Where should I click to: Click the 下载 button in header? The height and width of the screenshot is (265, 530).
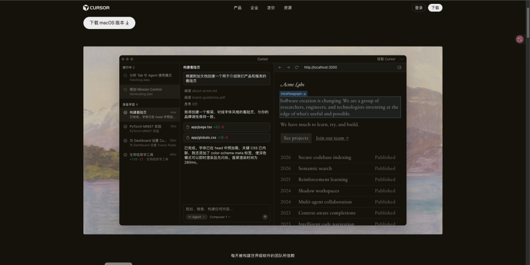[435, 8]
